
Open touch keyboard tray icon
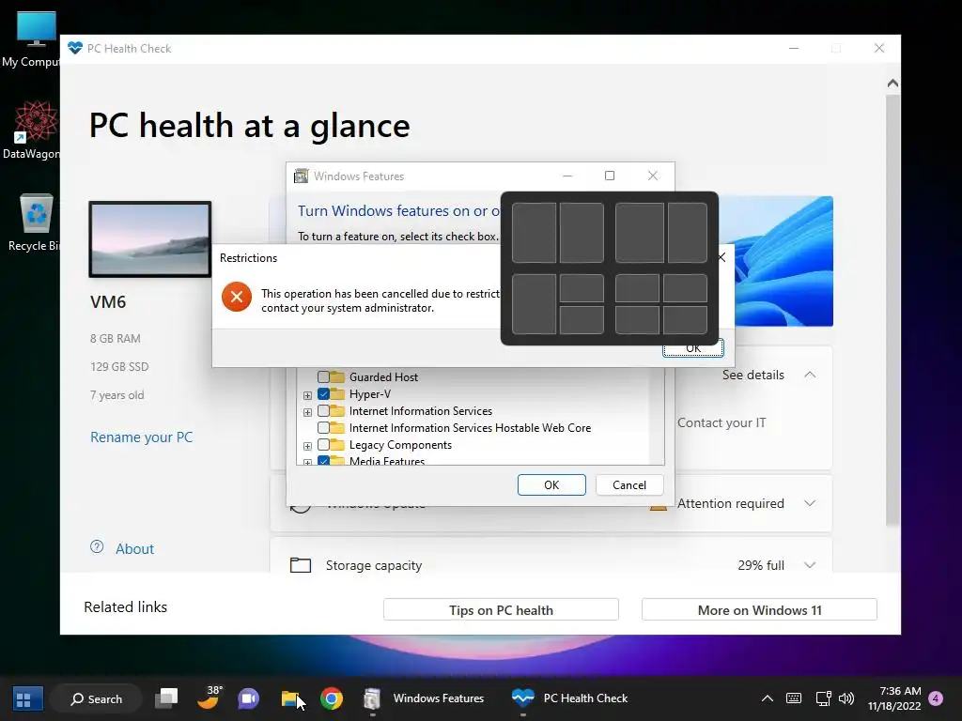point(793,698)
